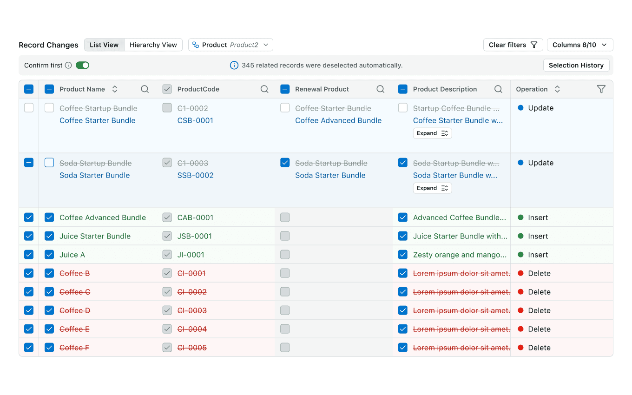Open search in Product Description column
Image resolution: width=632 pixels, height=395 pixels.
point(498,89)
